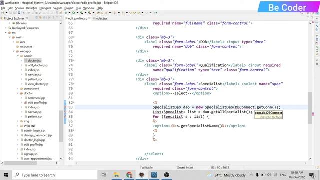Toggle code fold at line 73

coord(74,61)
